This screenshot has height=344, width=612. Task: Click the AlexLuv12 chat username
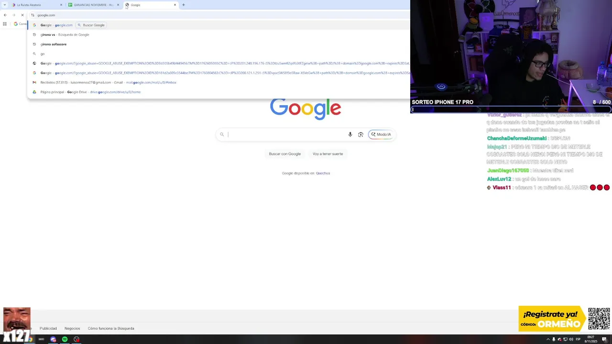pyautogui.click(x=499, y=179)
